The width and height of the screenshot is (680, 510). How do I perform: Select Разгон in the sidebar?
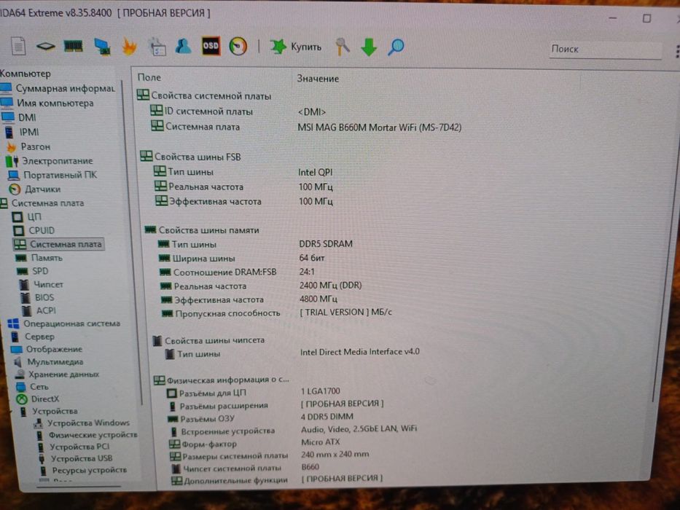[28, 146]
